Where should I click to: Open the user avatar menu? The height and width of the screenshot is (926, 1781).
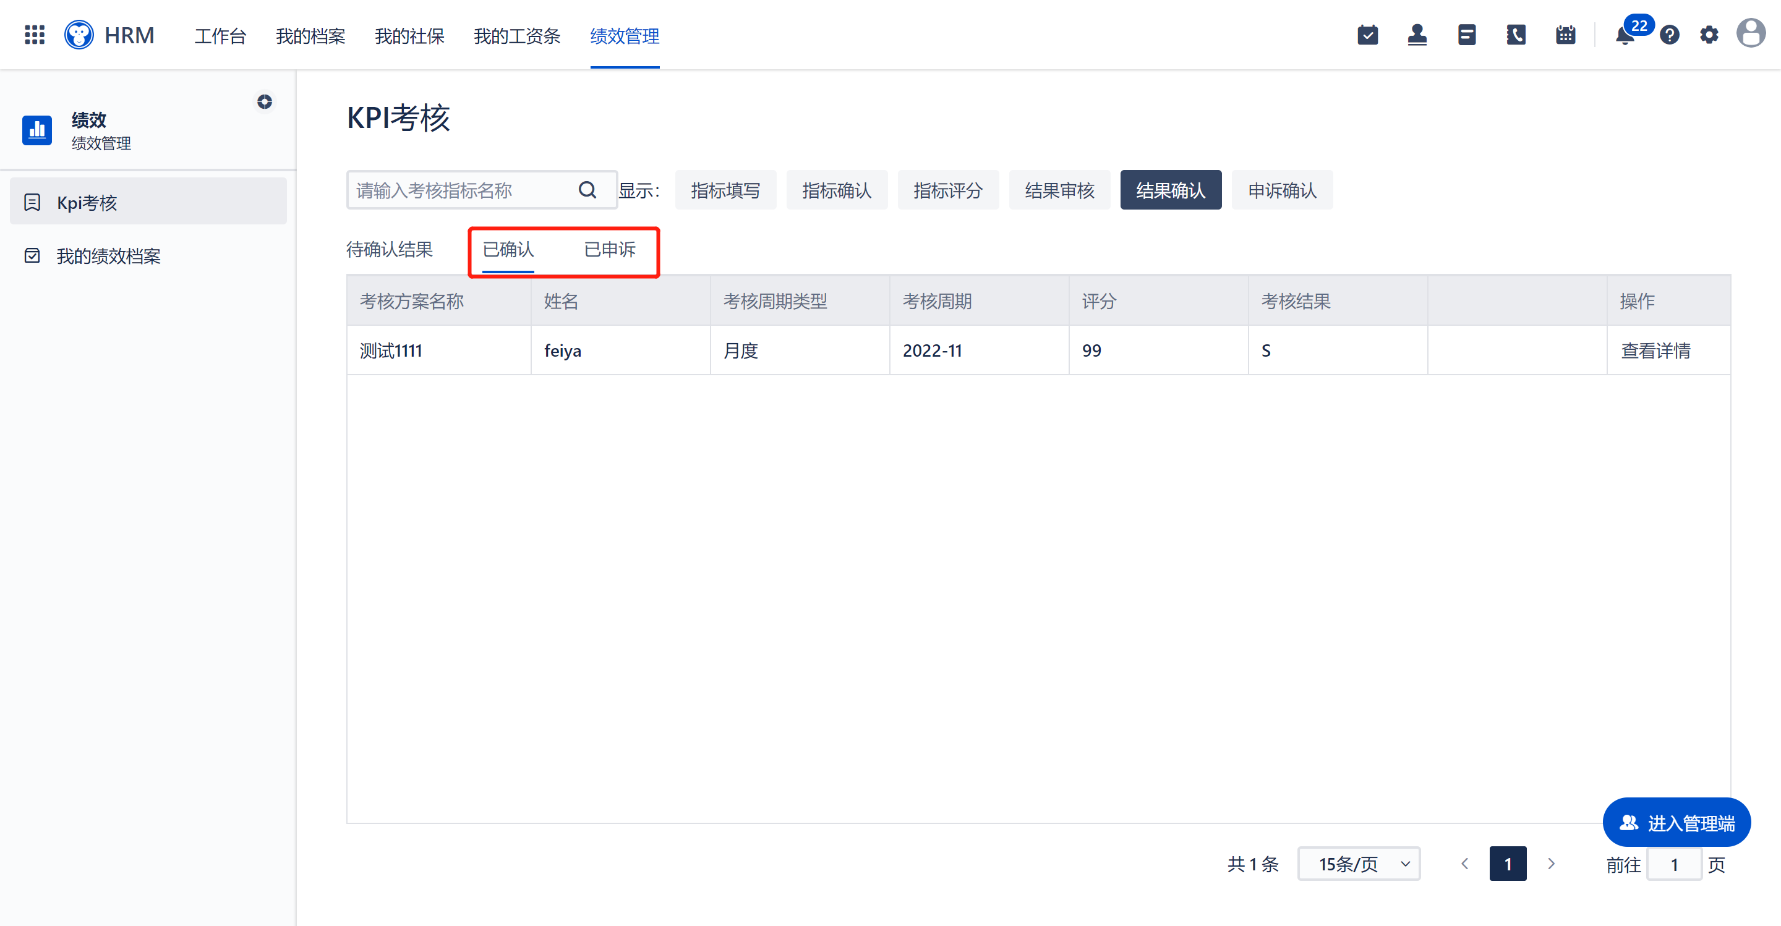coord(1751,33)
